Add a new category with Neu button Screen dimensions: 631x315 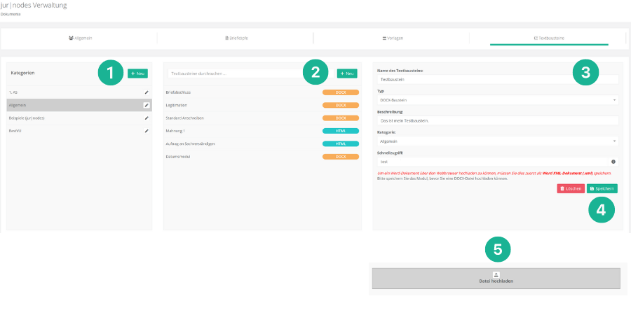click(x=137, y=73)
